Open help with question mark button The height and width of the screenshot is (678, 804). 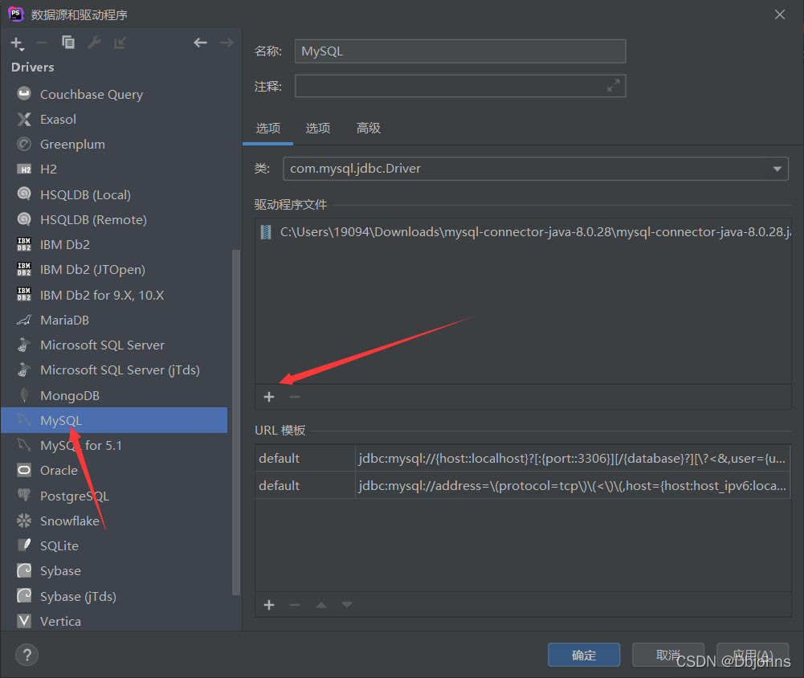coord(27,655)
